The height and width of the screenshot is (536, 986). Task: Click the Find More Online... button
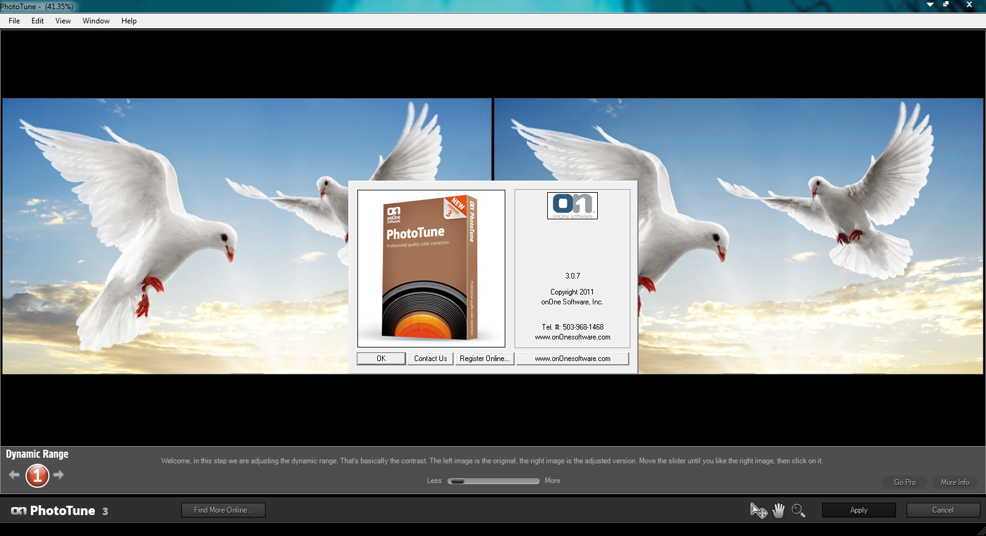coord(223,510)
